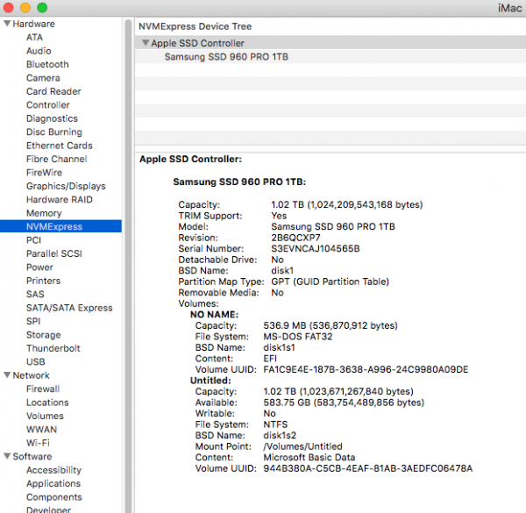Select ATA in the sidebar
The image size is (526, 513).
(34, 37)
